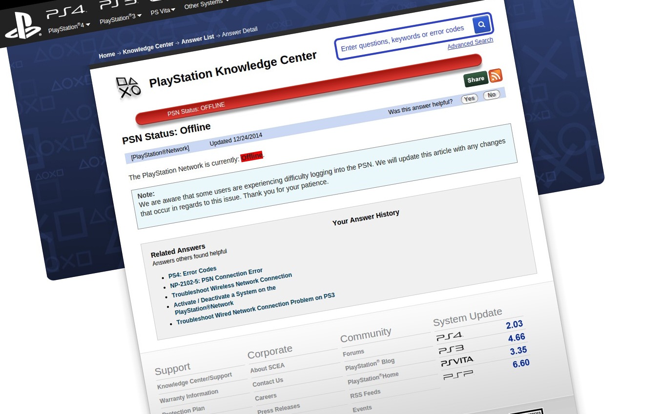Open the orange RSS feed icon
The width and height of the screenshot is (663, 414).
495,76
